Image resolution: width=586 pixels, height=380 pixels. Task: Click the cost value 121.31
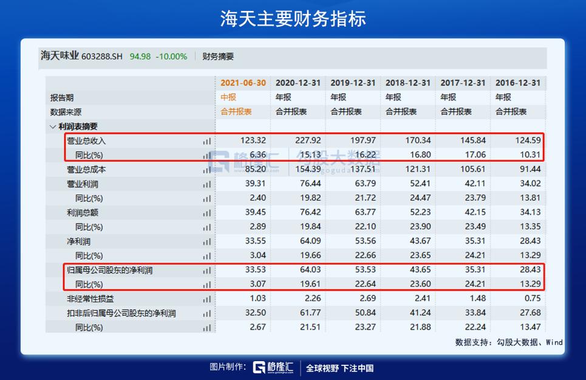click(418, 170)
